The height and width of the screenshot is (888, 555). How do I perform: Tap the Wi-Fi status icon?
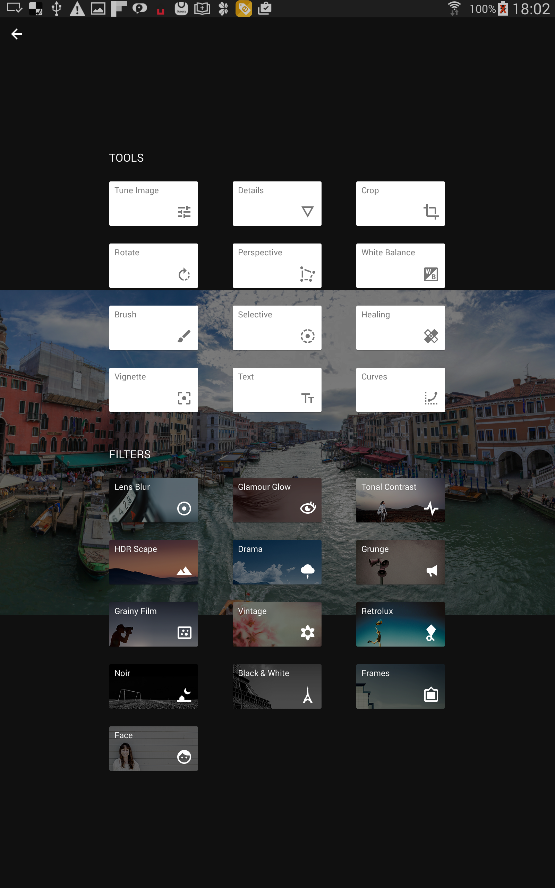(454, 8)
